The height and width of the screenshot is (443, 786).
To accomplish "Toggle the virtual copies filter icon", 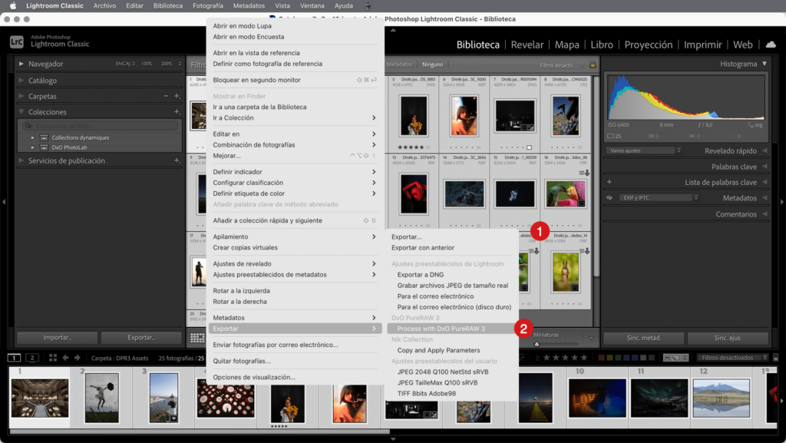I will (675, 358).
